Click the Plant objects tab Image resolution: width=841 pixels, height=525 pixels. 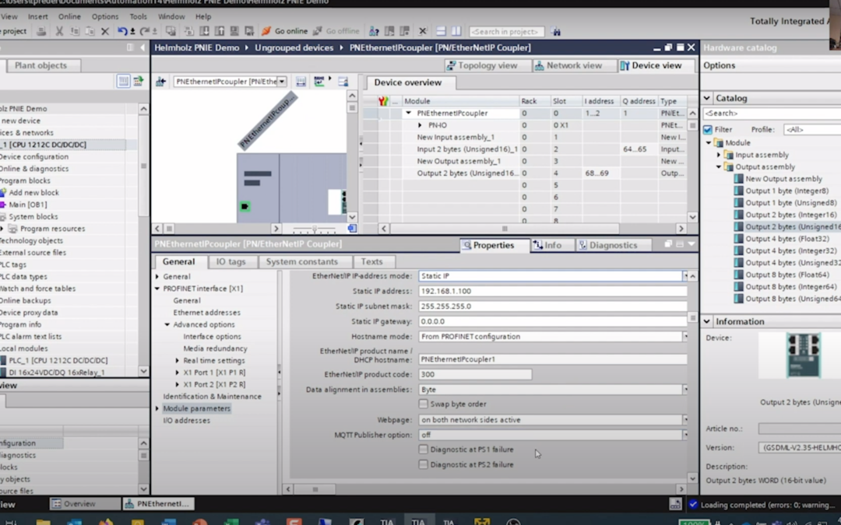43,65
